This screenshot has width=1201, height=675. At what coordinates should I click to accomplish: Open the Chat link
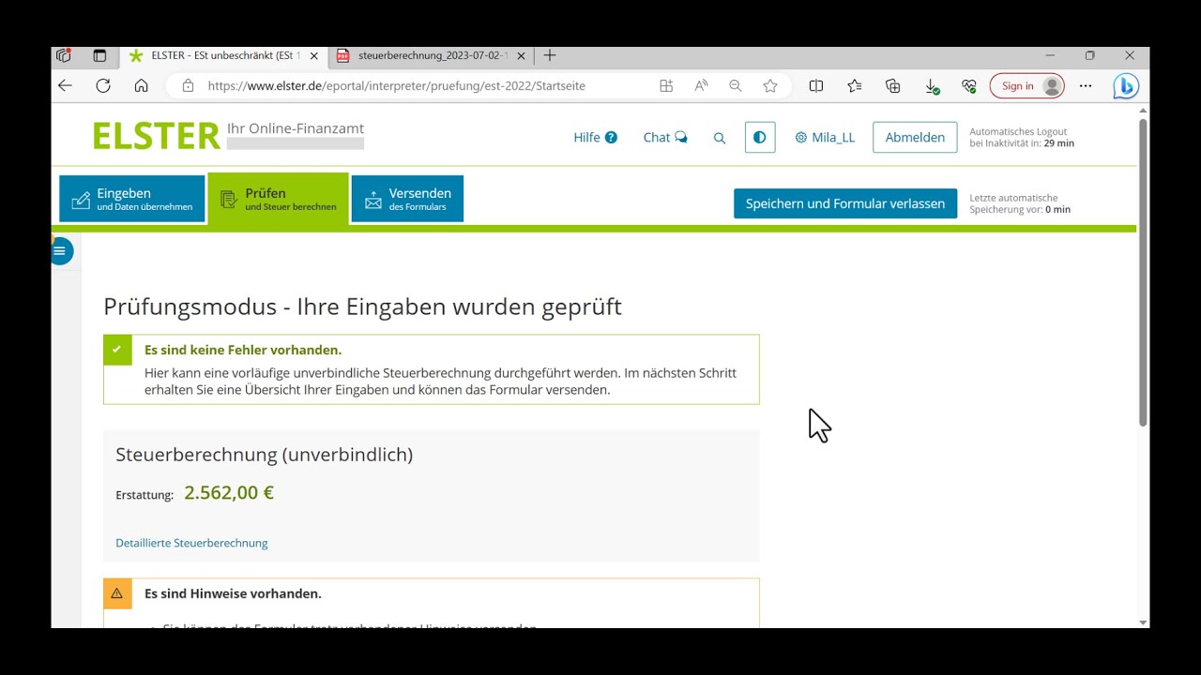pyautogui.click(x=665, y=137)
